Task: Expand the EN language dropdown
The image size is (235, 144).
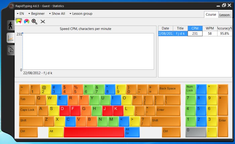Action: tap(20, 14)
